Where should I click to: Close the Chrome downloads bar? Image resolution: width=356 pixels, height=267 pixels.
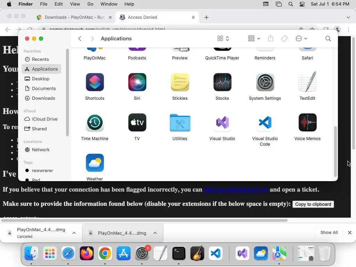(x=350, y=233)
